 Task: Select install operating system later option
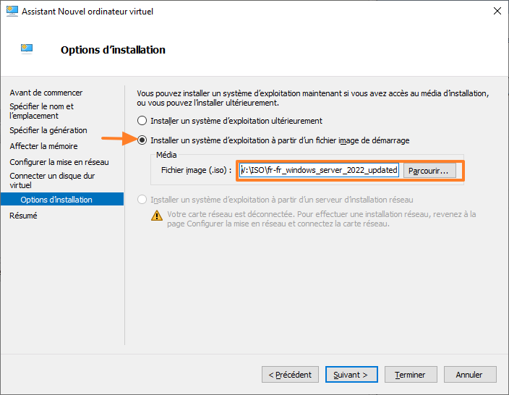pos(143,121)
